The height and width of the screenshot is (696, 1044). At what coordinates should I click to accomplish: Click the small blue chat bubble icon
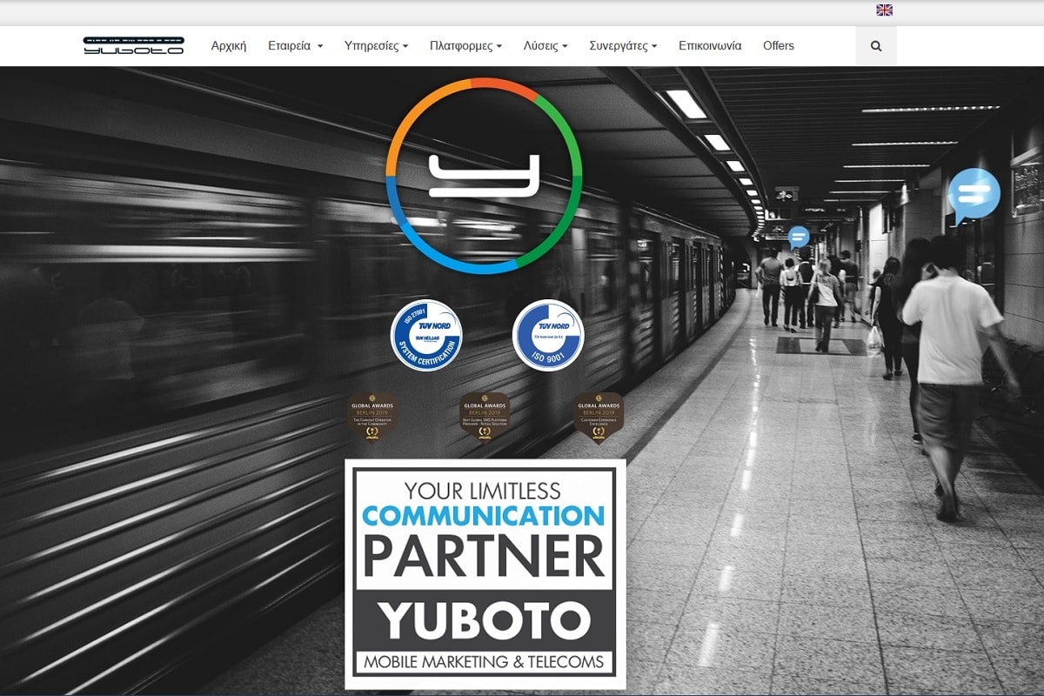pos(798,237)
